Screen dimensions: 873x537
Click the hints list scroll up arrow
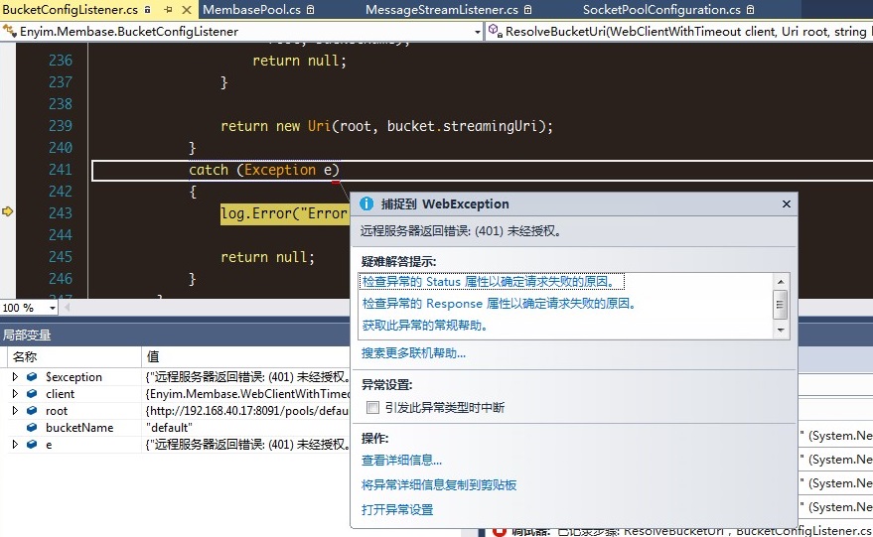[781, 281]
